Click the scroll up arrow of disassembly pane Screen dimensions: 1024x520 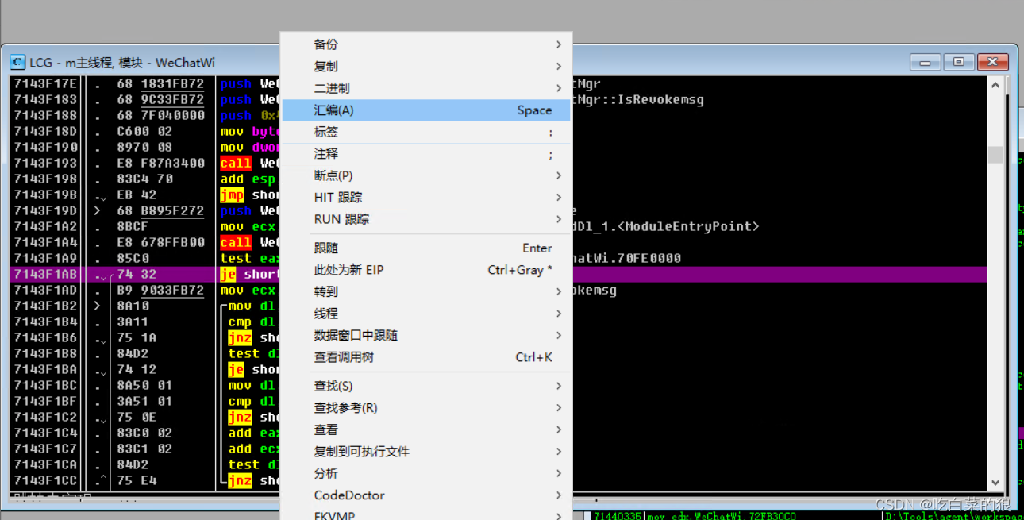point(995,84)
